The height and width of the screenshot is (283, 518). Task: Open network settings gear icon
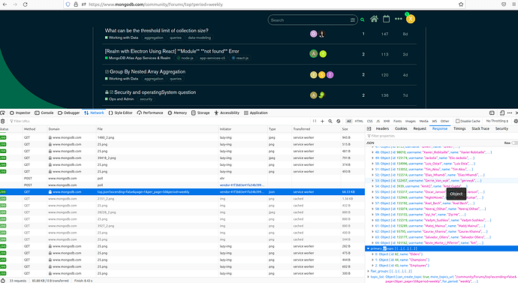tap(516, 121)
